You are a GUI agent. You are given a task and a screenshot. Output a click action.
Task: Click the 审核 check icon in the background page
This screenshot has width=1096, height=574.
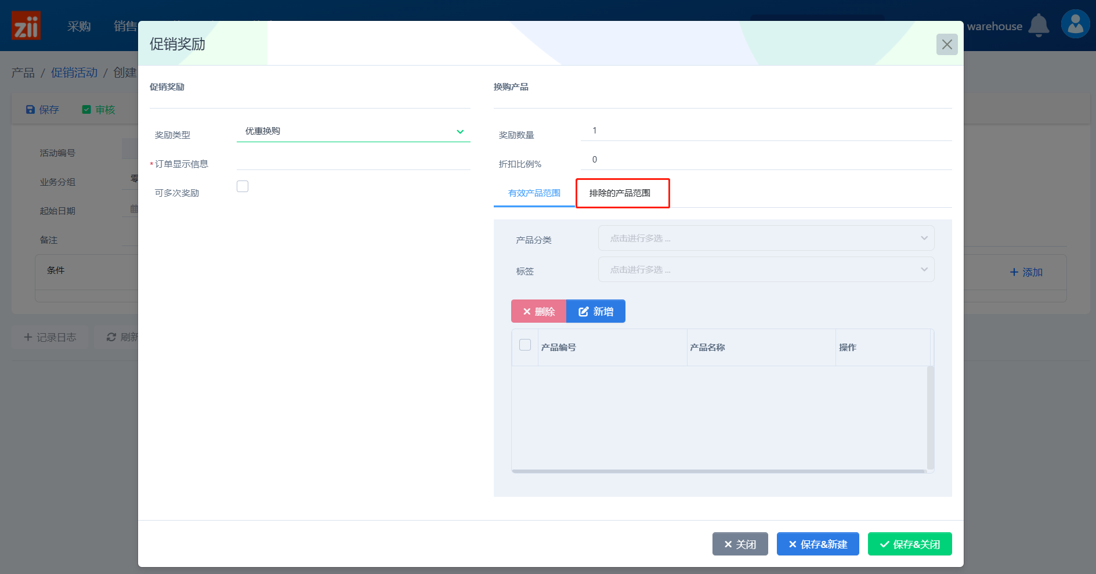[x=86, y=110]
